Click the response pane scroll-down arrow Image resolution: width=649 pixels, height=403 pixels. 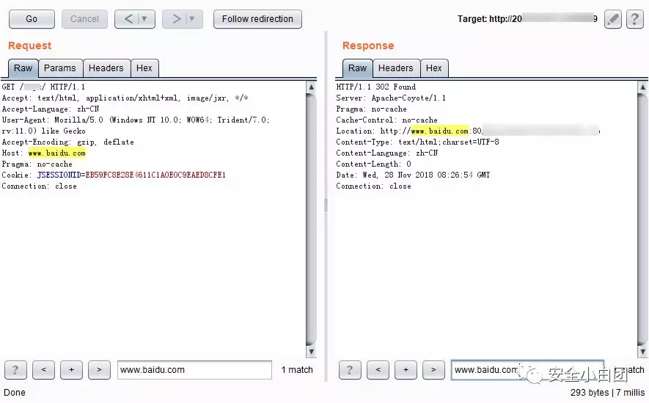(x=642, y=352)
